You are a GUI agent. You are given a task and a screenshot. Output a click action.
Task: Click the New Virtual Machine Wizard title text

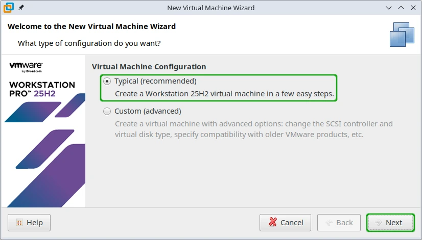pos(210,8)
